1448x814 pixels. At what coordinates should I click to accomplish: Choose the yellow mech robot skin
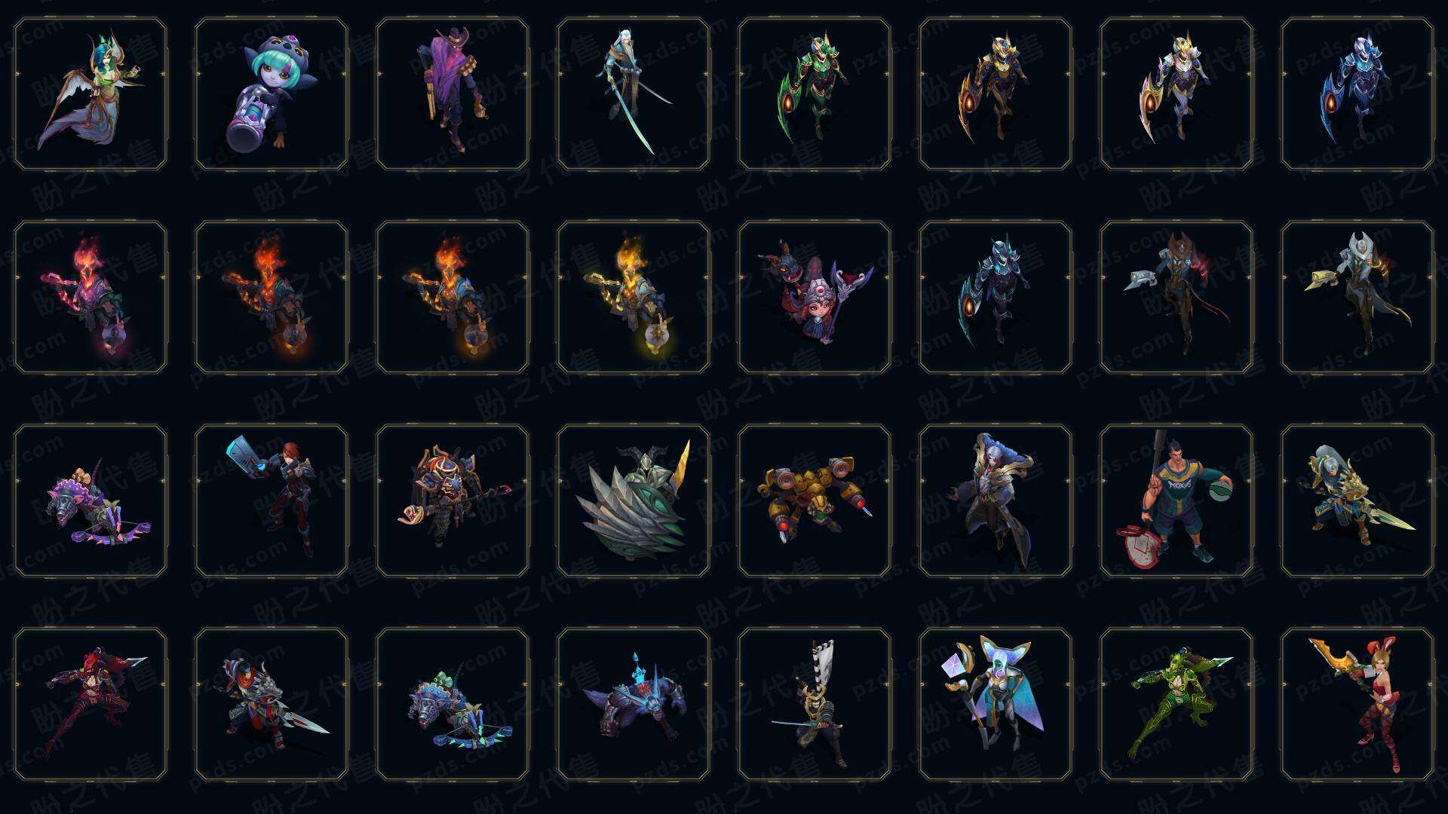[x=814, y=501]
